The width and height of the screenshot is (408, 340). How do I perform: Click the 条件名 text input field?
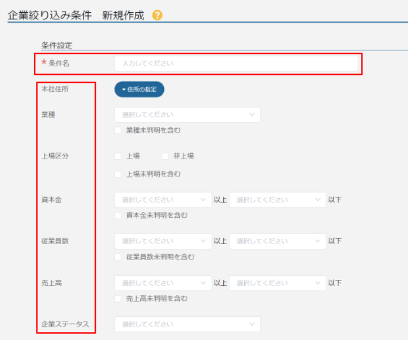(236, 63)
